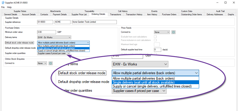Open the Custom Data tab
The height and width of the screenshot is (111, 238).
coord(186,11)
